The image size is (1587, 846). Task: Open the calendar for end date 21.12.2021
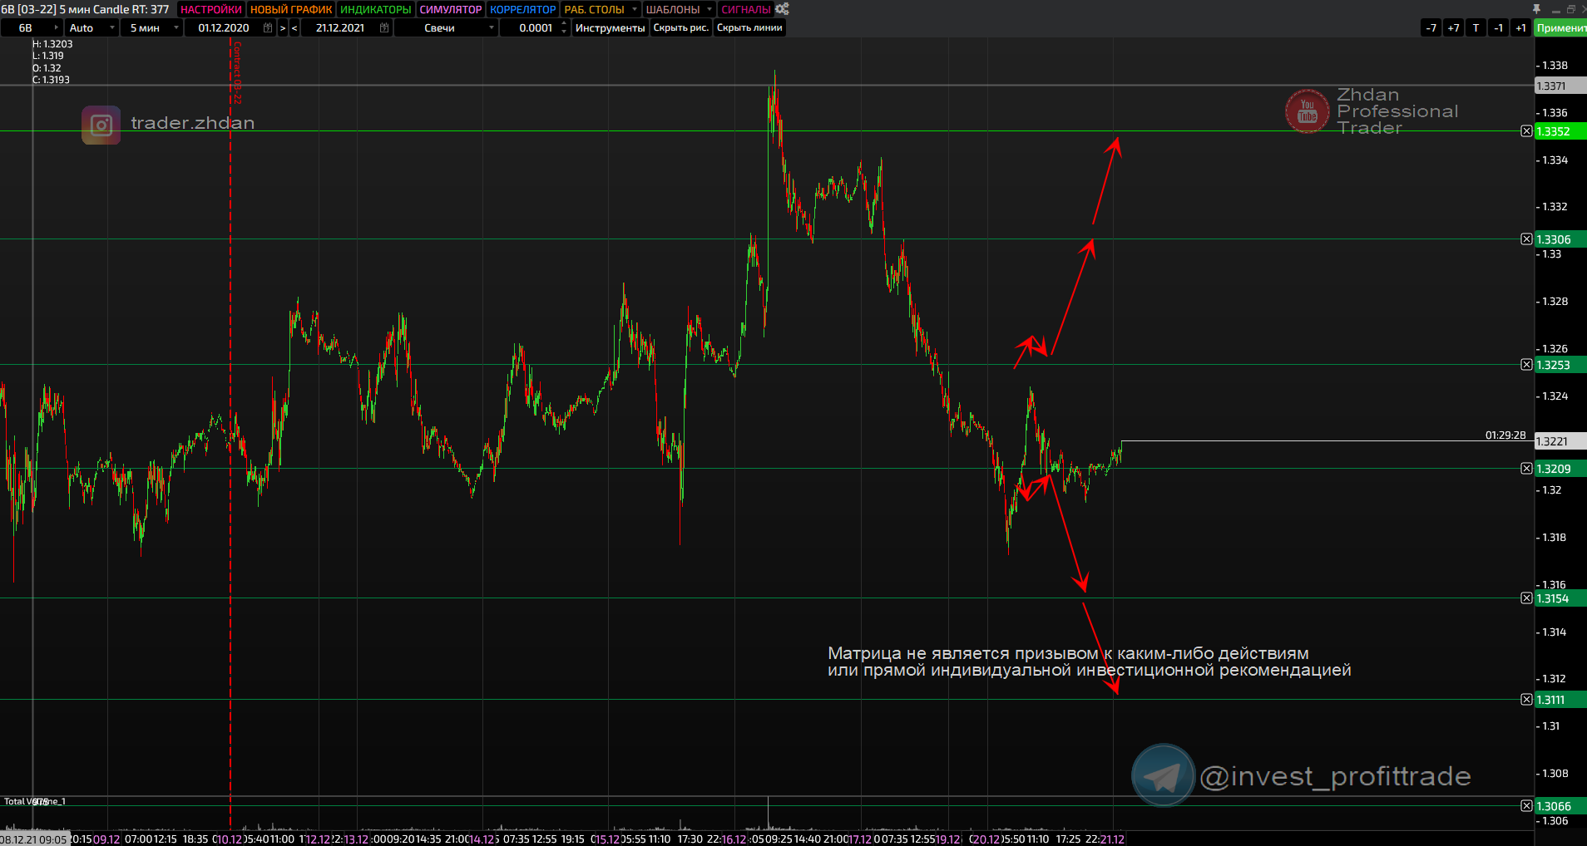[x=384, y=27]
